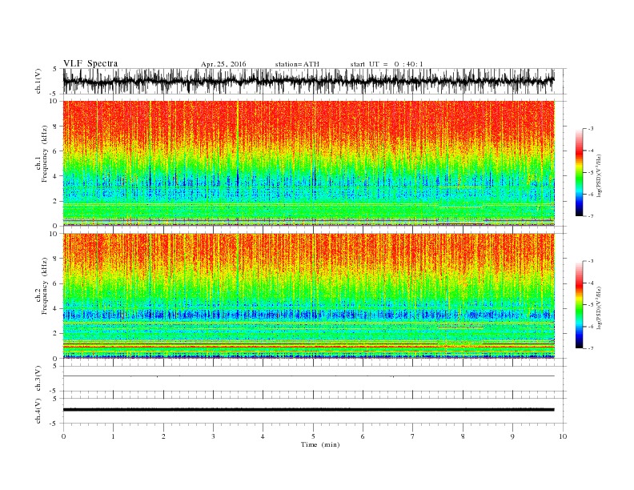Click the "-3" label on upper color bar
Screen dimensions: 634x490
click(x=591, y=129)
